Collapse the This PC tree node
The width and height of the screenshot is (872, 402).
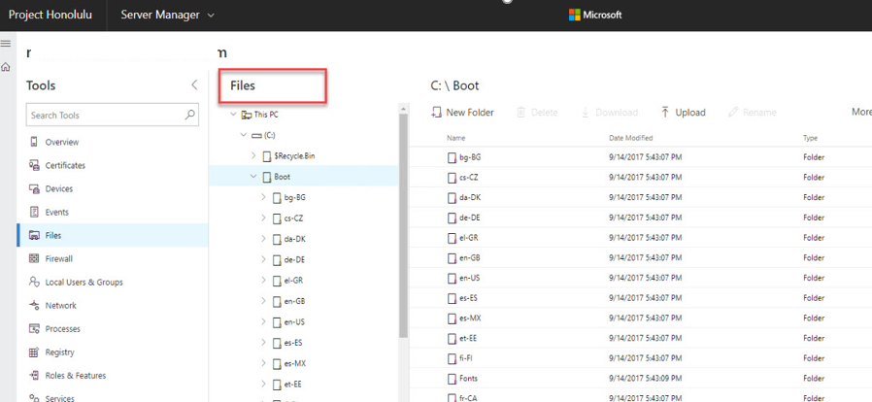point(234,115)
